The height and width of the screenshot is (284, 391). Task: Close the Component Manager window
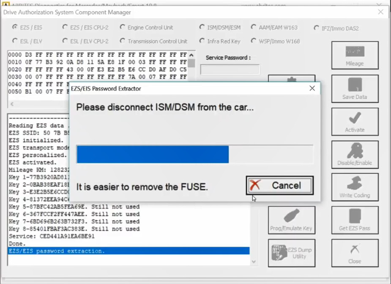[380, 12]
